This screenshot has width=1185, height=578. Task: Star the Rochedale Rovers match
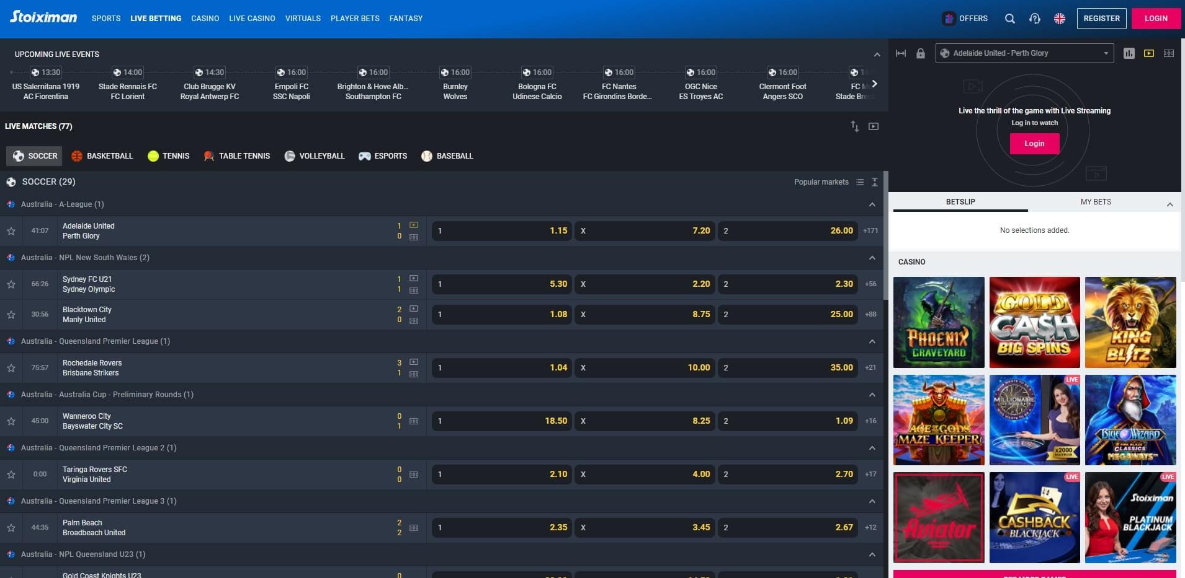click(x=11, y=367)
